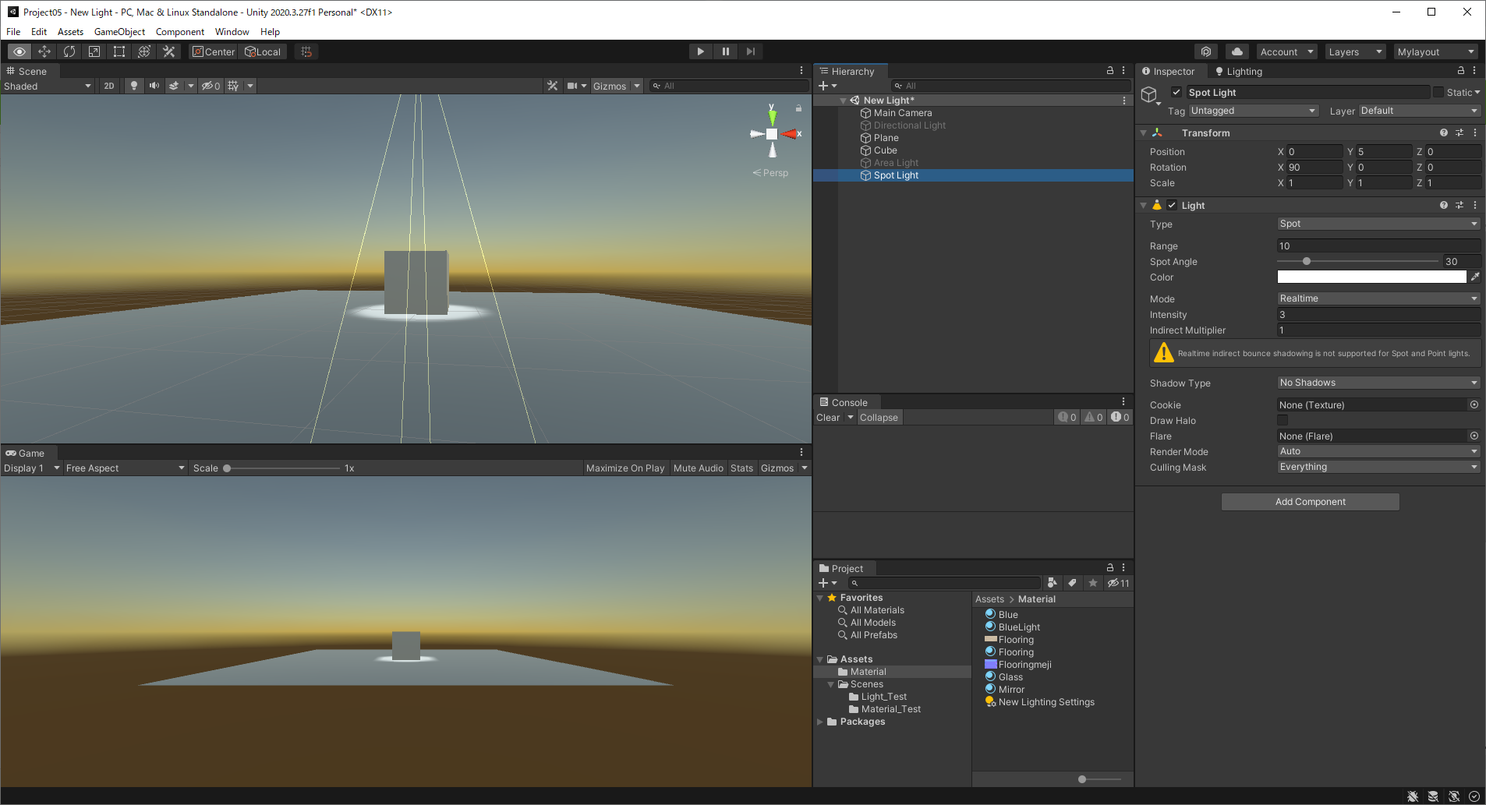The height and width of the screenshot is (805, 1486).
Task: Click Add Component button
Action: (1310, 501)
